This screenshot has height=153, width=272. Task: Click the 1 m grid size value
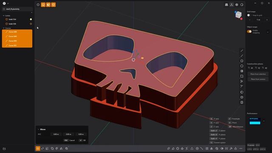[258, 20]
